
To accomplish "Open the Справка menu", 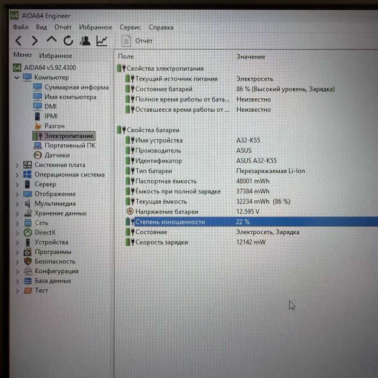I will click(x=161, y=27).
